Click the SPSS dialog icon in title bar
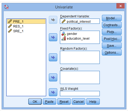The height and width of the screenshot is (111, 128). pyautogui.click(x=6, y=7)
